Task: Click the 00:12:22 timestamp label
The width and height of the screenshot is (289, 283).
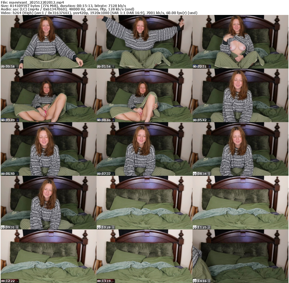Action: click(x=8, y=281)
